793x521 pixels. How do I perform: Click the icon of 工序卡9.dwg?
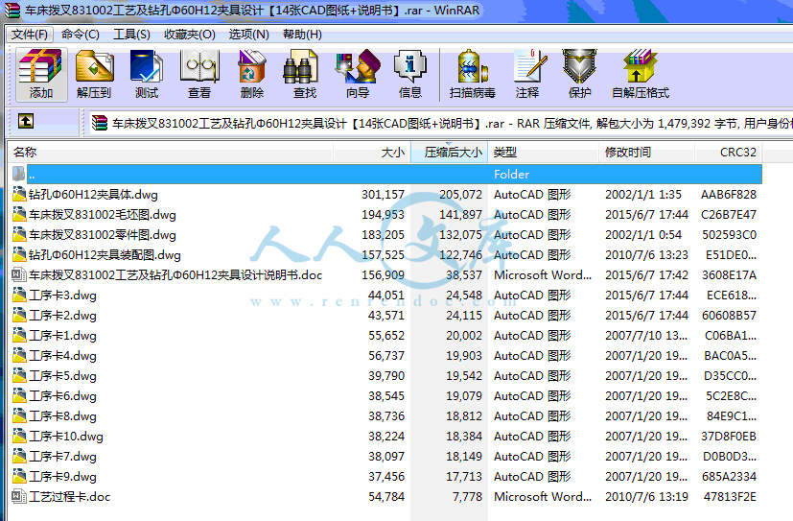click(x=19, y=477)
